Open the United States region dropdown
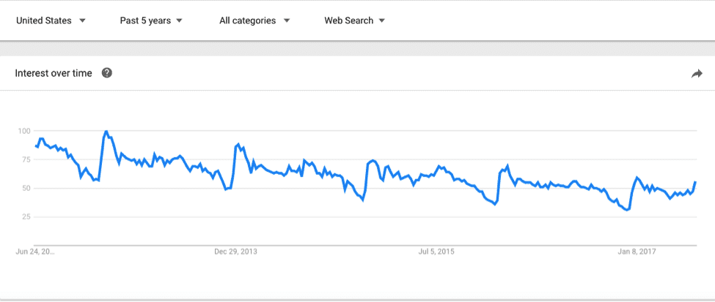Screen dimensions: 715x302 51,20
